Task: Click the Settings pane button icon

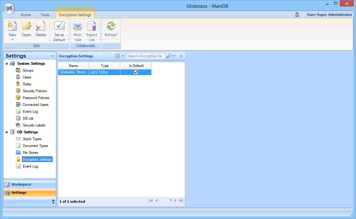Action: [7, 193]
